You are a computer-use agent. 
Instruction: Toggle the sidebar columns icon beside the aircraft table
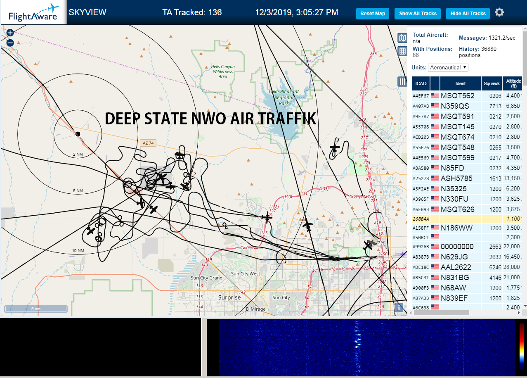(x=402, y=81)
